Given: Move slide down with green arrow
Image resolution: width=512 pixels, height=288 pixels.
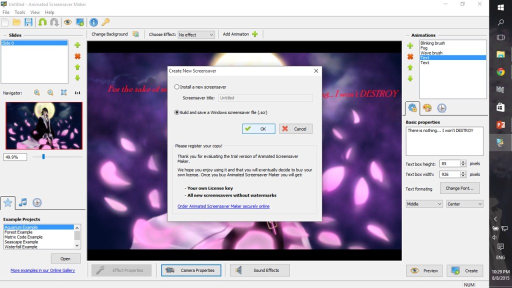Looking at the screenshot, I should 77,78.
